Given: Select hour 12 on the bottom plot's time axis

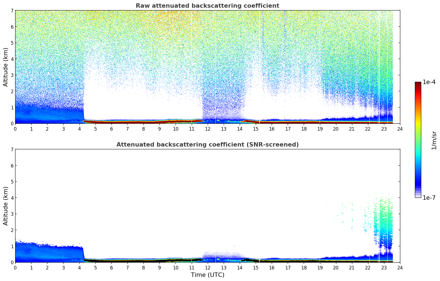Looking at the screenshot, I should (207, 268).
